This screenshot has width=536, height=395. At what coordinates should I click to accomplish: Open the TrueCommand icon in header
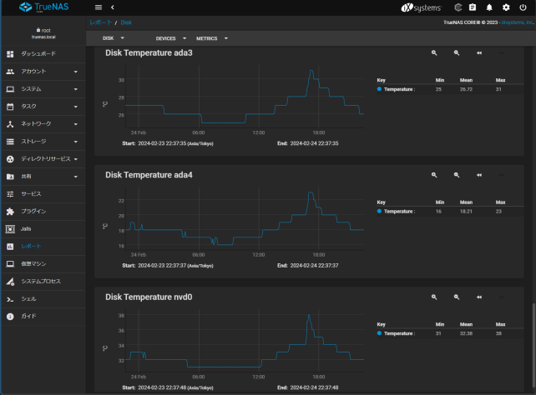coord(458,7)
